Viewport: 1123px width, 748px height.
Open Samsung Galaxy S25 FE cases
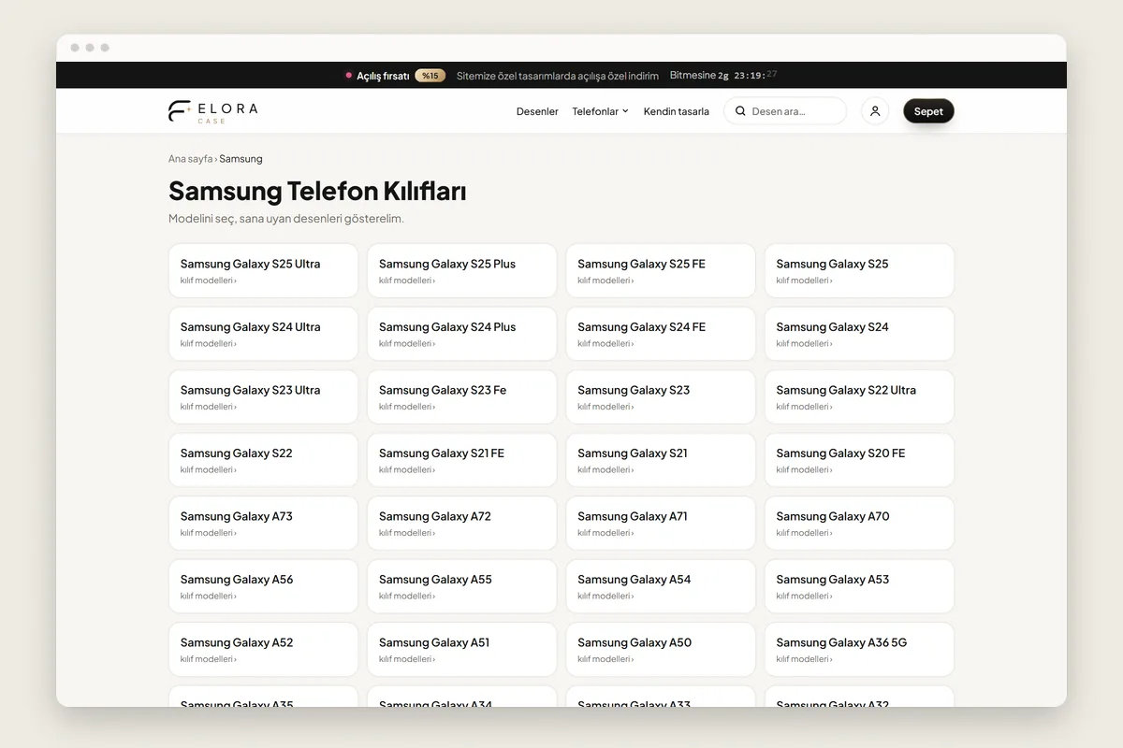coord(661,271)
